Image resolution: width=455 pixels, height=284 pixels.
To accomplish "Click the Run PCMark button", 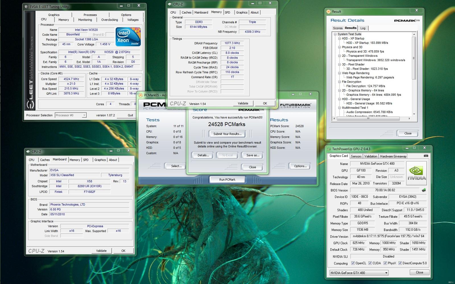I will [x=227, y=179].
